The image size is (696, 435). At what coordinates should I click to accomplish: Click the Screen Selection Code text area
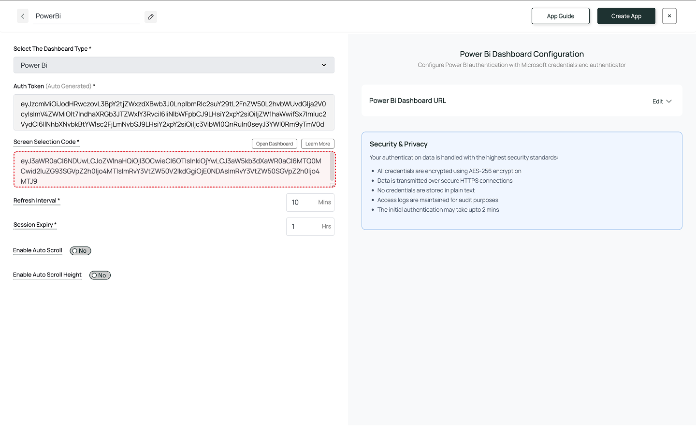click(172, 170)
